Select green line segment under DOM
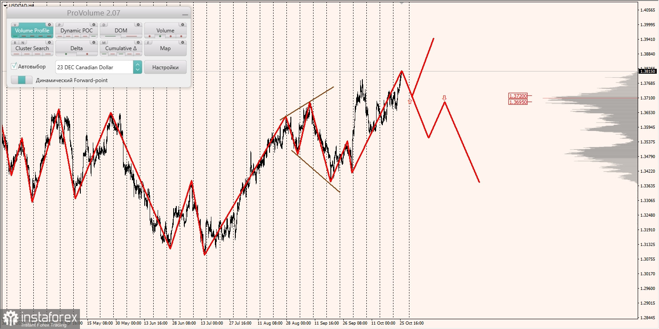The width and height of the screenshot is (659, 329). point(110,36)
